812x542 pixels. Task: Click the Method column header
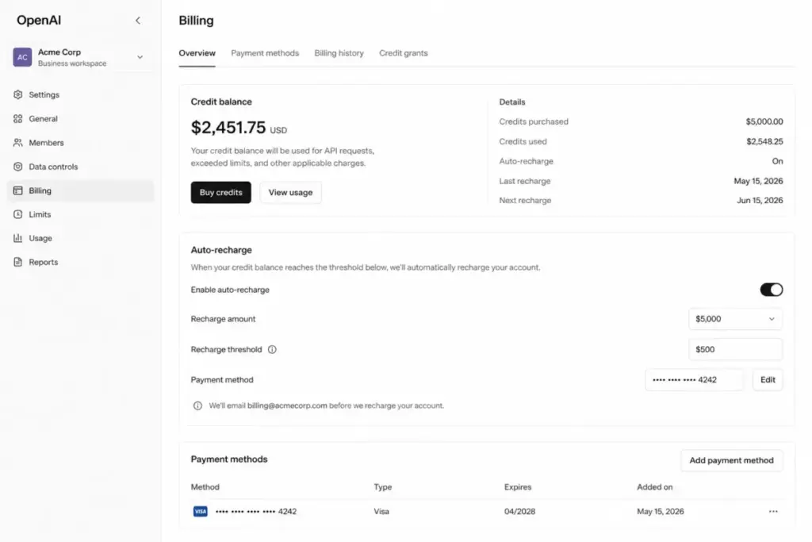pyautogui.click(x=205, y=487)
